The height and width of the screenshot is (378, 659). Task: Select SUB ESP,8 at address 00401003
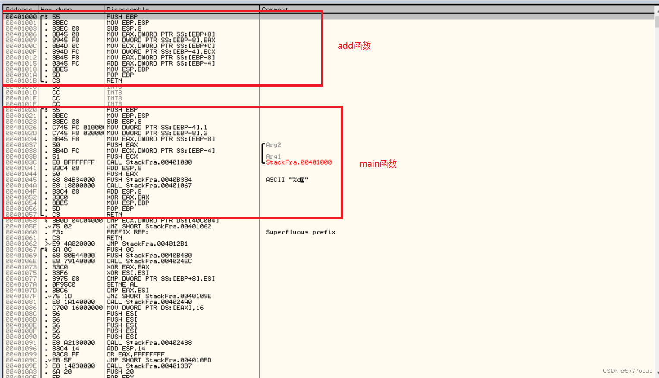[124, 28]
